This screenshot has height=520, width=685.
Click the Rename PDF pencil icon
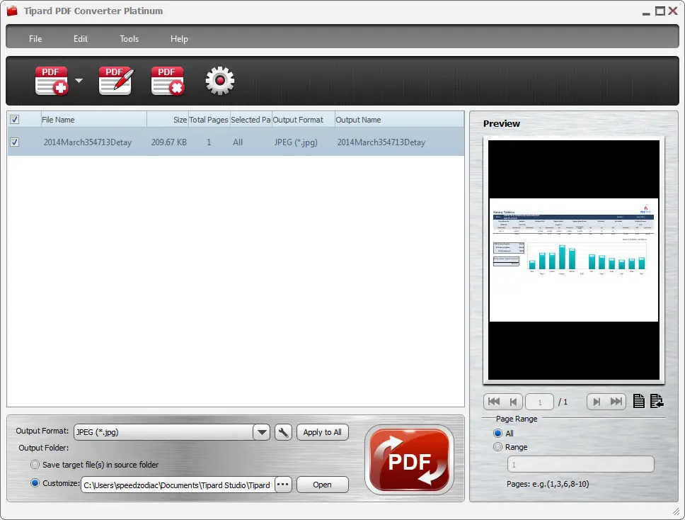(x=116, y=81)
